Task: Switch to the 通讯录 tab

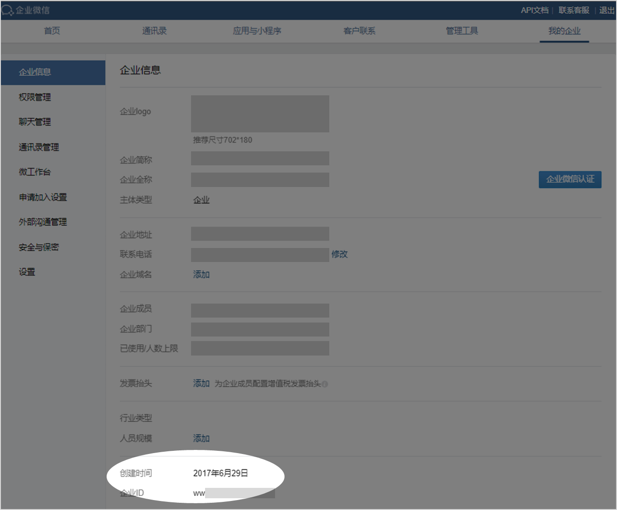Action: 154,31
